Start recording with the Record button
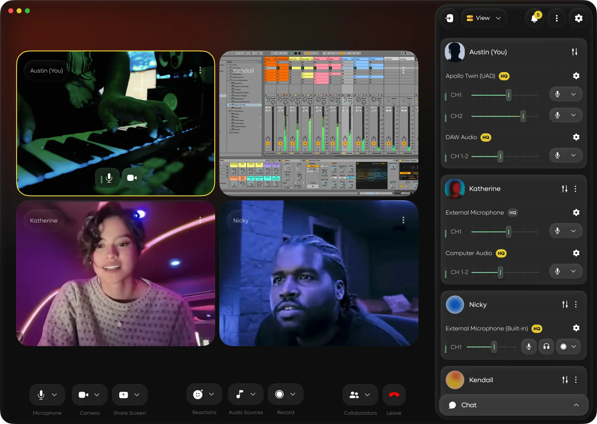Viewport: 597px width, 424px height. pyautogui.click(x=279, y=394)
